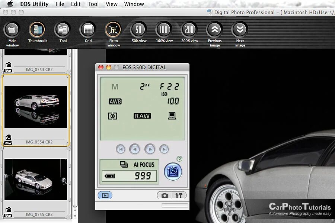Viewport: 335px width, 223px height.
Task: Click the left arrow adjustment button
Action: [135, 149]
